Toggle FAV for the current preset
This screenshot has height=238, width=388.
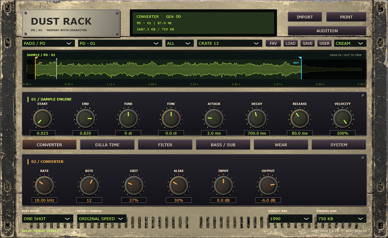273,43
